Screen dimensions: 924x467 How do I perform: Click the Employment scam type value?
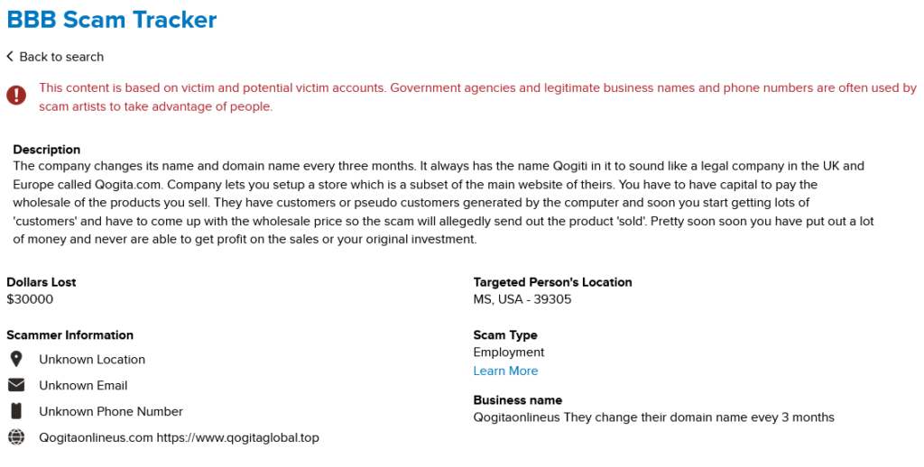coord(509,352)
